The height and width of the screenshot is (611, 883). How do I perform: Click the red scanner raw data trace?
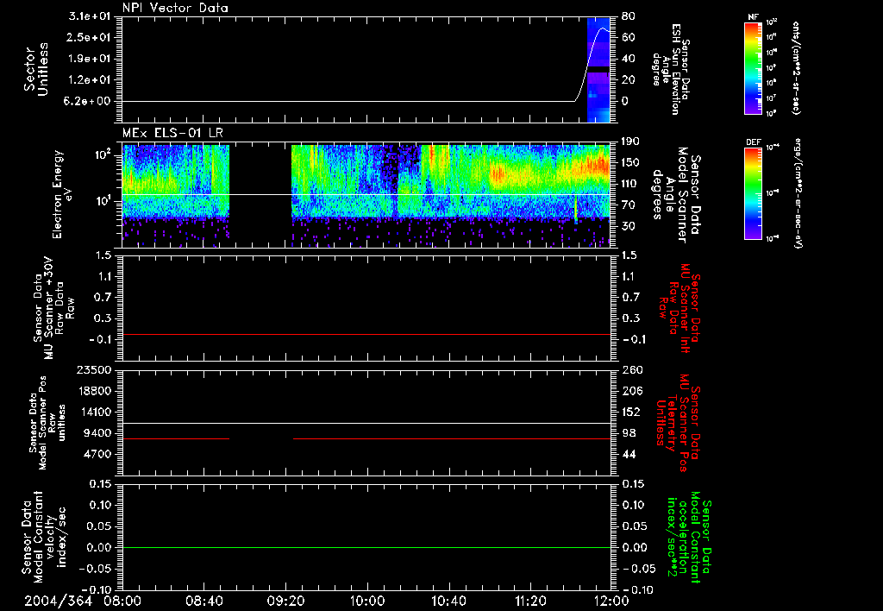(x=366, y=335)
